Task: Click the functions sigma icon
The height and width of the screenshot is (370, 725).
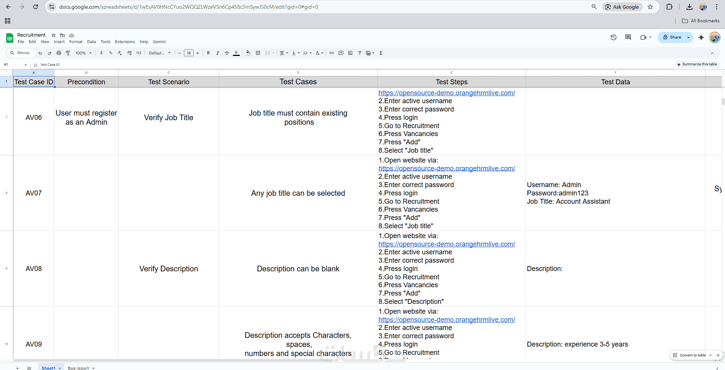Action: (x=381, y=53)
